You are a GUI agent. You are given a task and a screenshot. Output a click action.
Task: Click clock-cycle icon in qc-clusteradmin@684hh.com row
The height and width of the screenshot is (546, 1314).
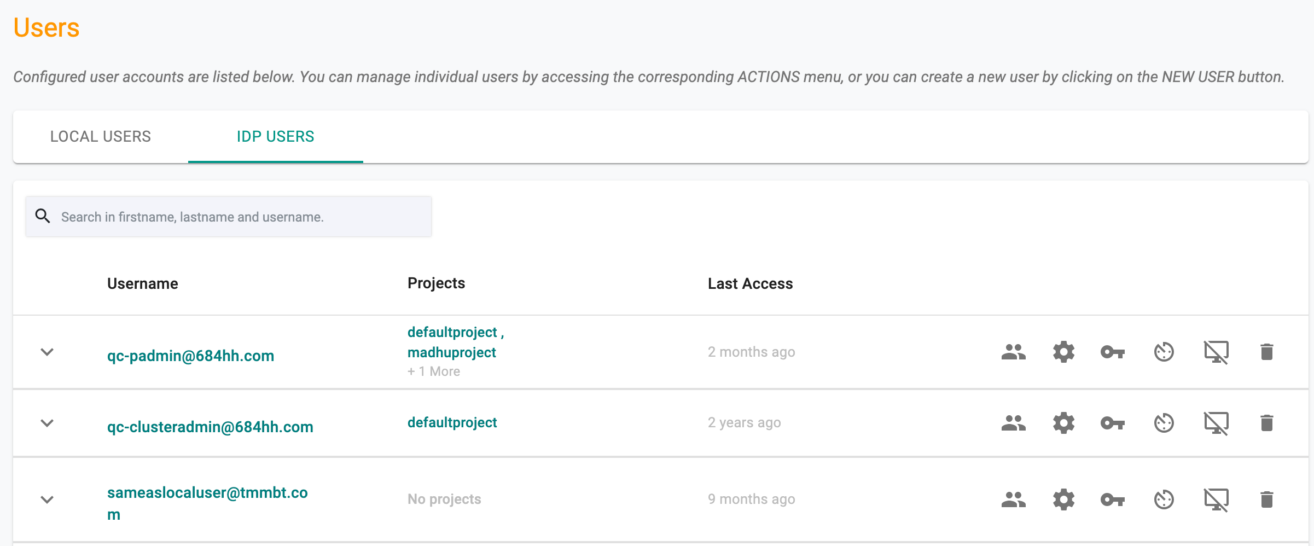coord(1164,423)
